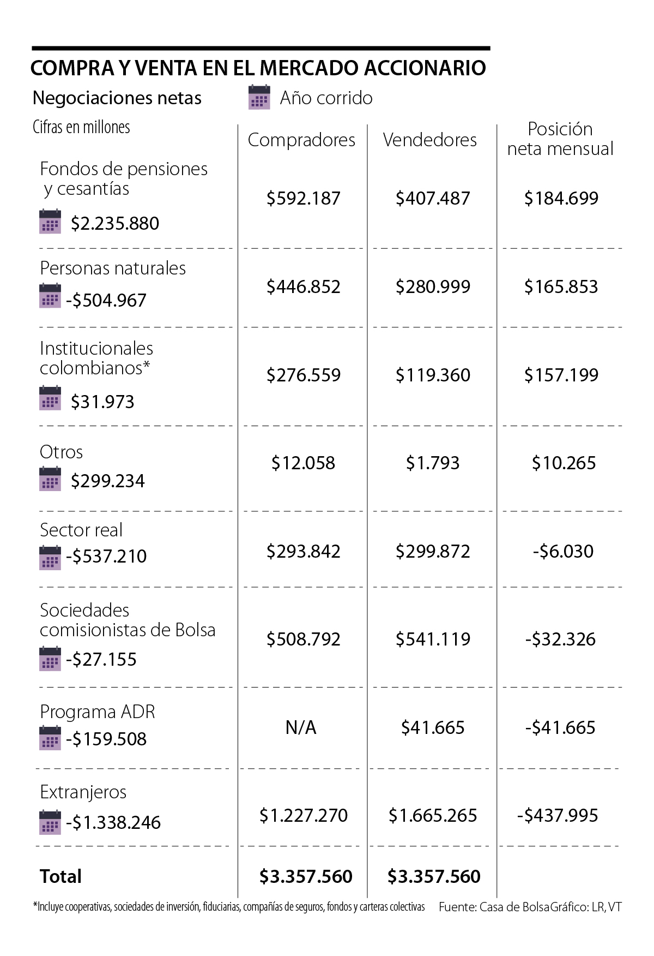The image size is (654, 956).
Task: Click calendar icon next to -$1.338.246
Action: pos(50,822)
